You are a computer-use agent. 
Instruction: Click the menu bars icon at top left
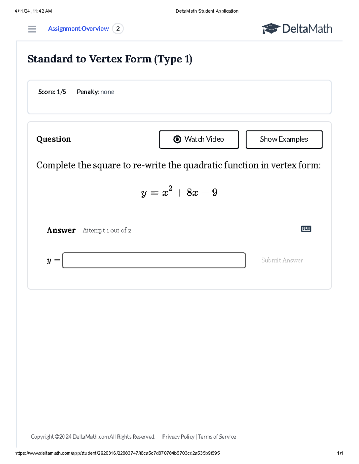32,29
